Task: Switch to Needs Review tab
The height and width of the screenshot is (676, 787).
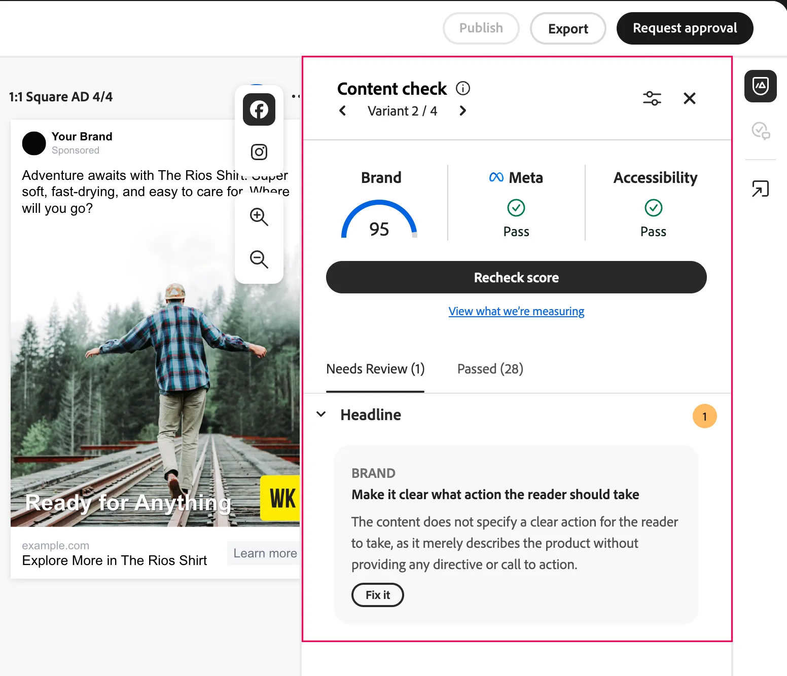Action: pyautogui.click(x=375, y=369)
